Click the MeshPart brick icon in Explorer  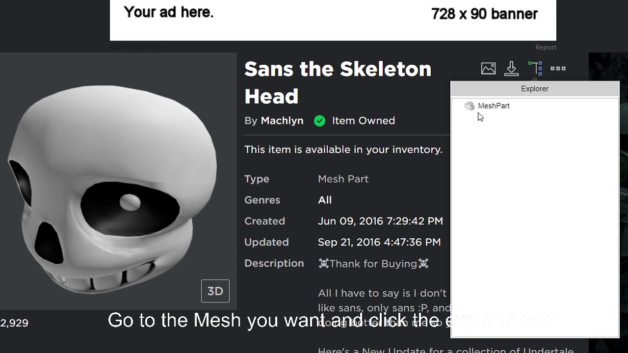470,106
